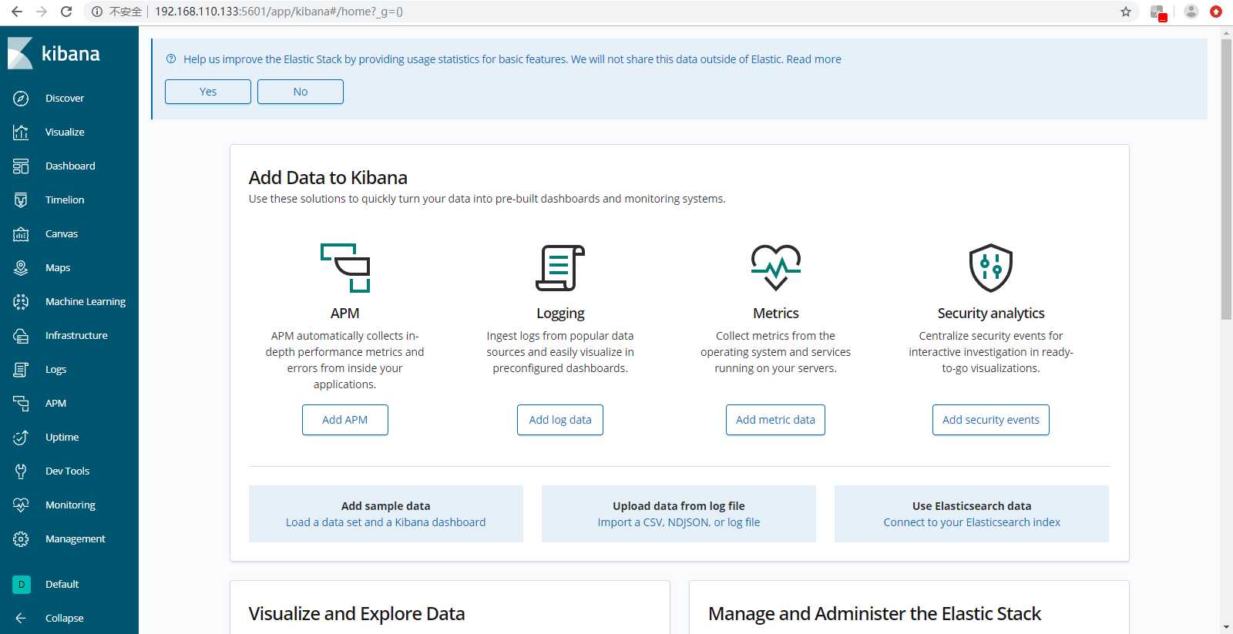Click the Canvas menu label
1233x634 pixels.
tap(62, 234)
